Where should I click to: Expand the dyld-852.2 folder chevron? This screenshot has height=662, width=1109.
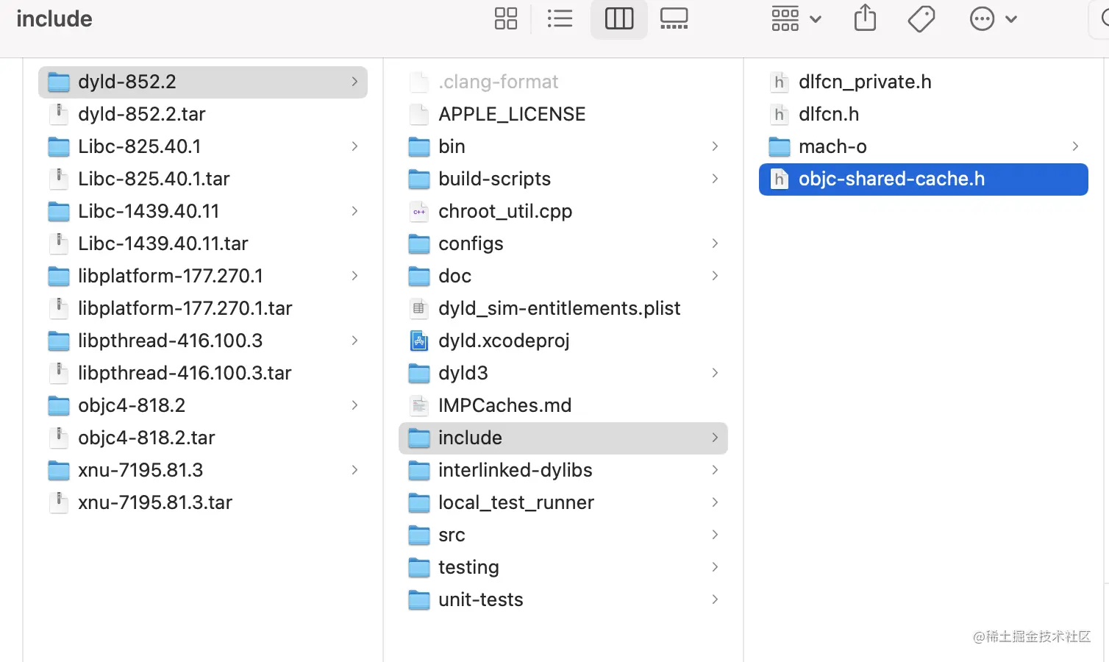tap(354, 82)
